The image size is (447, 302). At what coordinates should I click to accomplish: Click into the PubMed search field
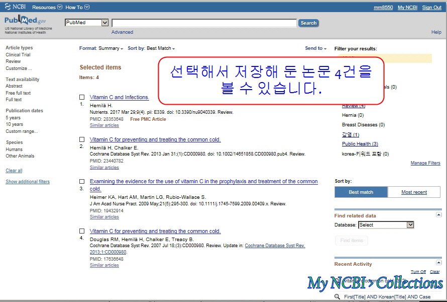(204, 23)
